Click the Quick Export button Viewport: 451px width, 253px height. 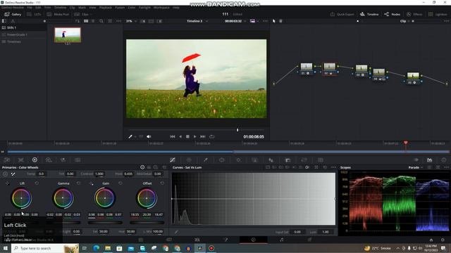342,14
